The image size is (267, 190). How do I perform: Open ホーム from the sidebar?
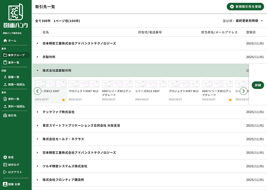(x=10, y=41)
